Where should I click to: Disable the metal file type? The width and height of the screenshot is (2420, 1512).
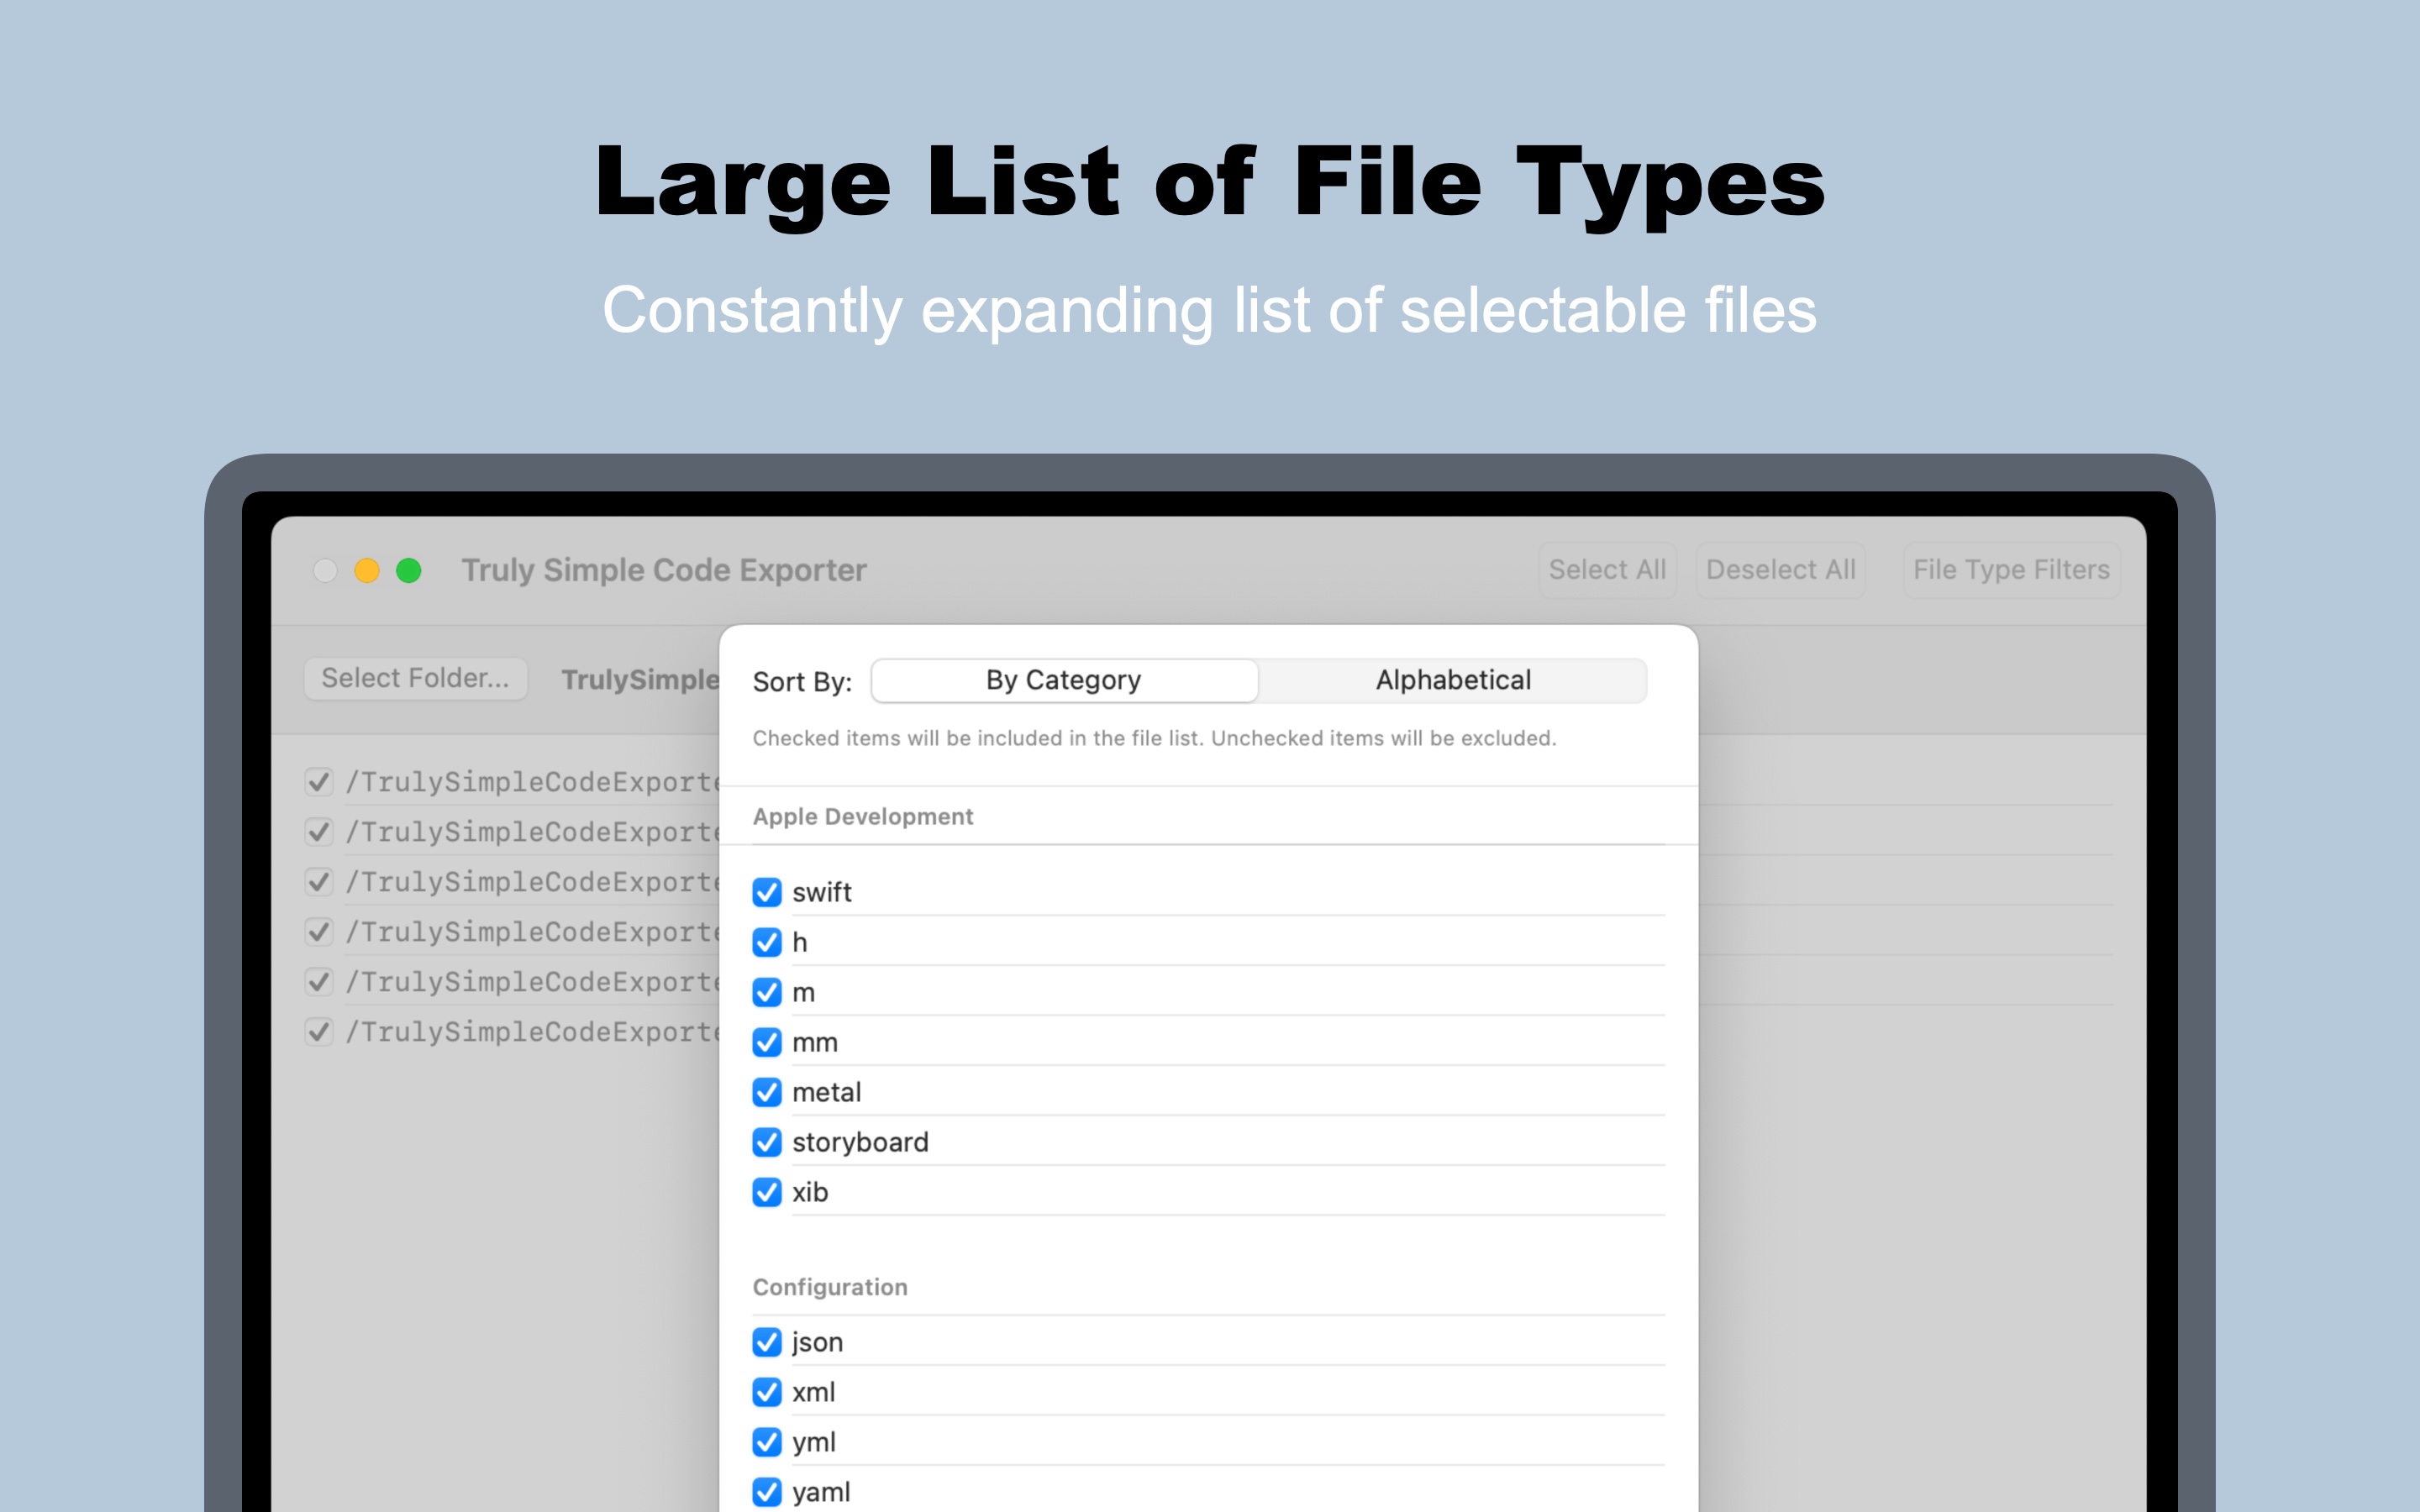pyautogui.click(x=766, y=1092)
